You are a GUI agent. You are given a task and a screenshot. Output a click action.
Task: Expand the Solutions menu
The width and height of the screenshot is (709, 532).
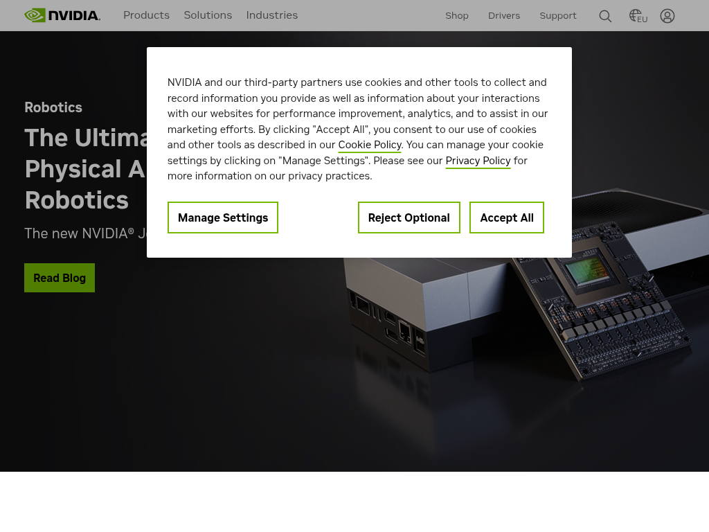click(208, 15)
